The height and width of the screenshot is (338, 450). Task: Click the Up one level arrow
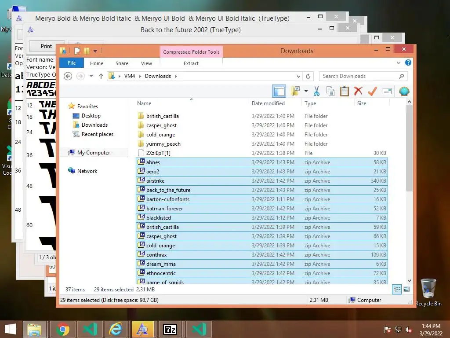[x=101, y=76]
